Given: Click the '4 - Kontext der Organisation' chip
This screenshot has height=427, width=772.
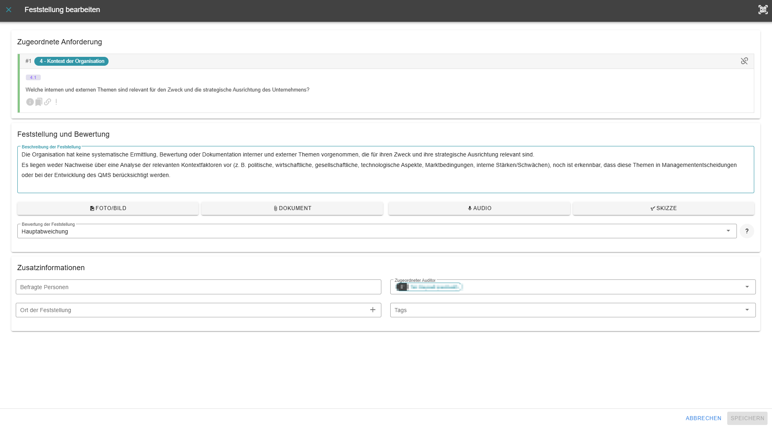Looking at the screenshot, I should click(x=71, y=61).
